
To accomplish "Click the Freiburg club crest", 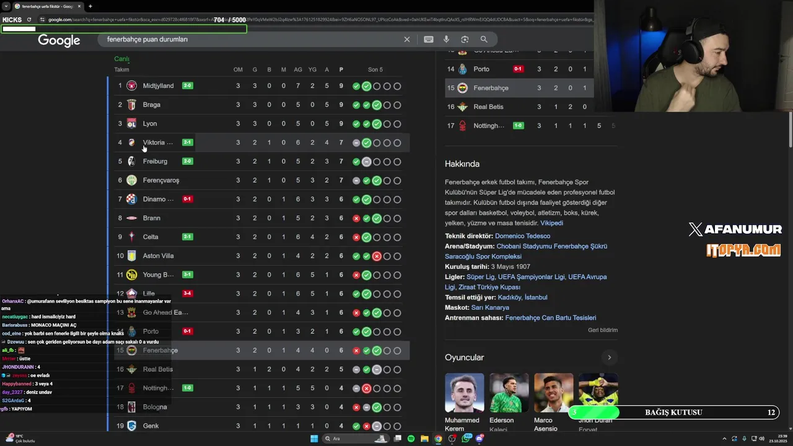I will (x=131, y=161).
